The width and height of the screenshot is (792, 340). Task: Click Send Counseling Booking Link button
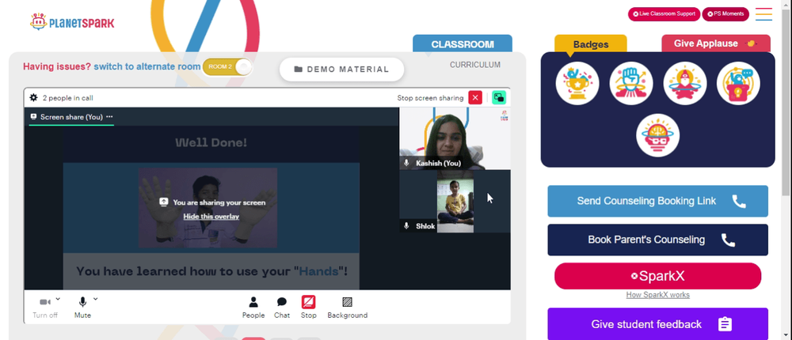point(657,202)
